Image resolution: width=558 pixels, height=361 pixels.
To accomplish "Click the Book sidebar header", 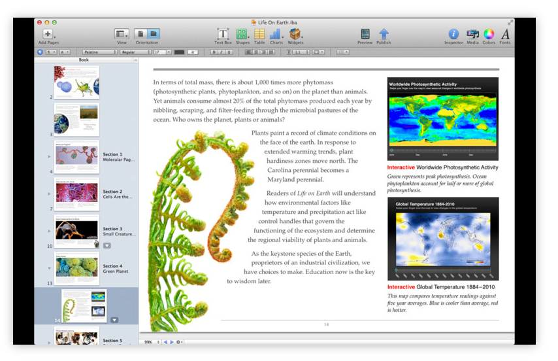I will [x=84, y=60].
